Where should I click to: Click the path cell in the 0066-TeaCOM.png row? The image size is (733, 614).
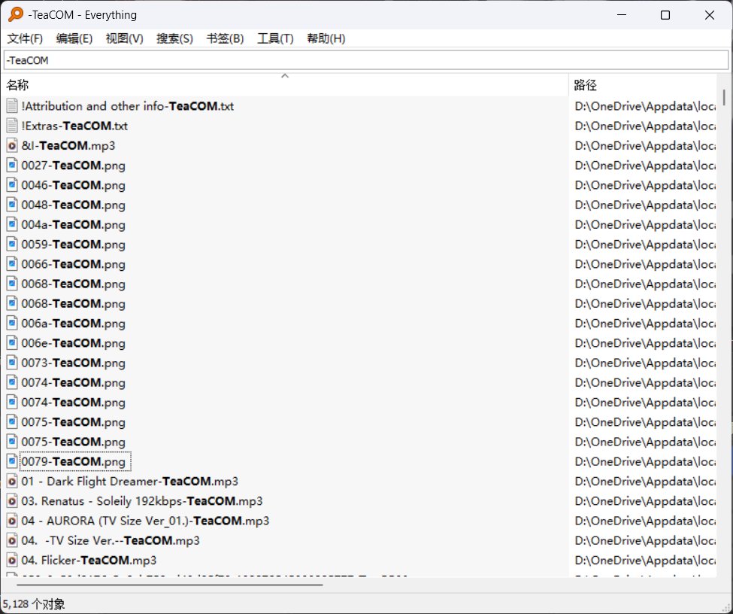point(645,264)
